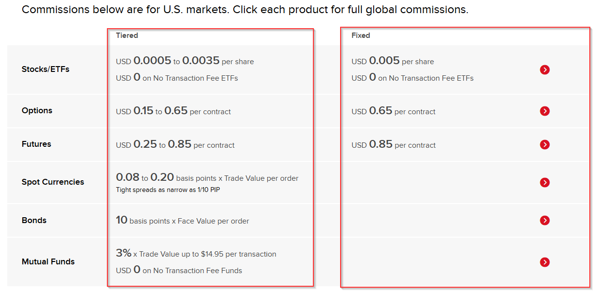Click the tiered USD 0.0005 to 0.0035 per share rate
The image size is (601, 295).
pyautogui.click(x=185, y=61)
